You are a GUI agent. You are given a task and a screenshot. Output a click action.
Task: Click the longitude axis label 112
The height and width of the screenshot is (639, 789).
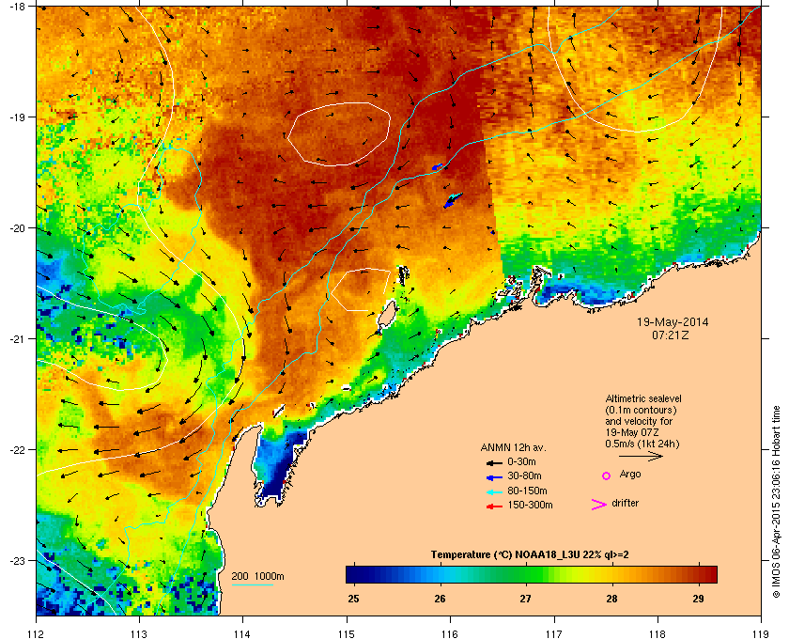click(37, 634)
